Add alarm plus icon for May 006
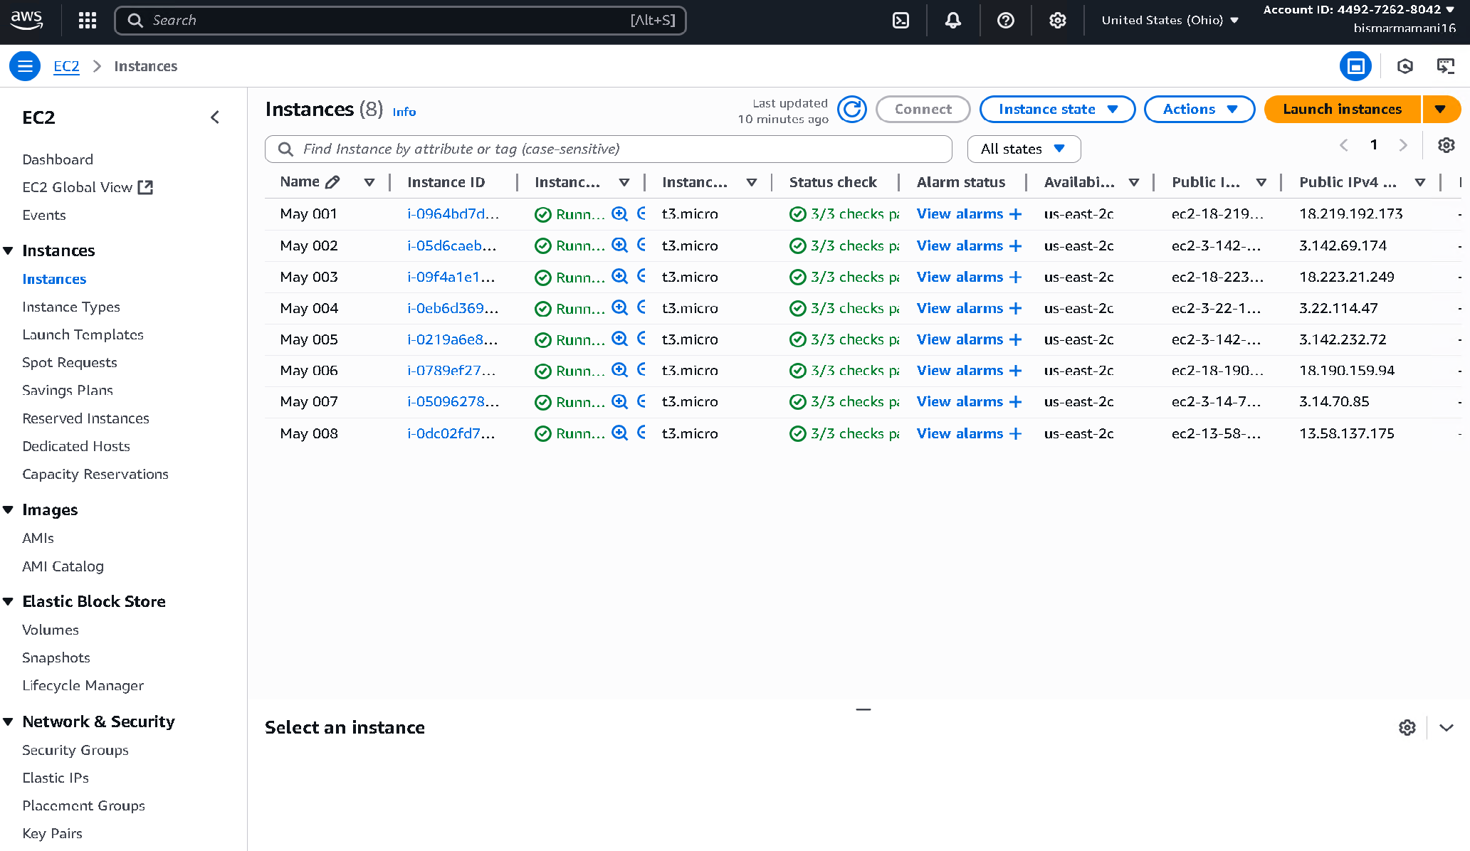The width and height of the screenshot is (1470, 851). (x=1016, y=371)
